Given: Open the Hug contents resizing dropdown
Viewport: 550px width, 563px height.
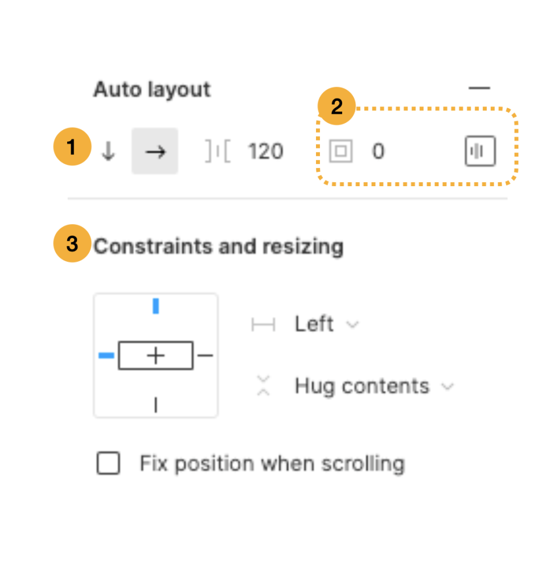Looking at the screenshot, I should click(x=374, y=387).
